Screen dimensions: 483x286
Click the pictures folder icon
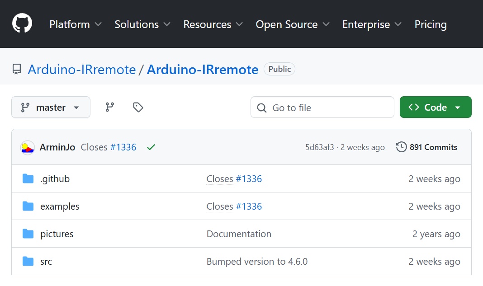click(28, 234)
